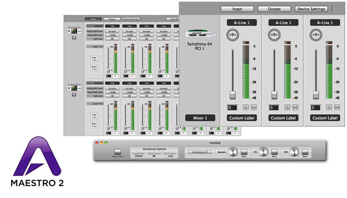Solo the first A-Line 1 mixer channel
Screen dimensions: 347x198
pos(246,107)
